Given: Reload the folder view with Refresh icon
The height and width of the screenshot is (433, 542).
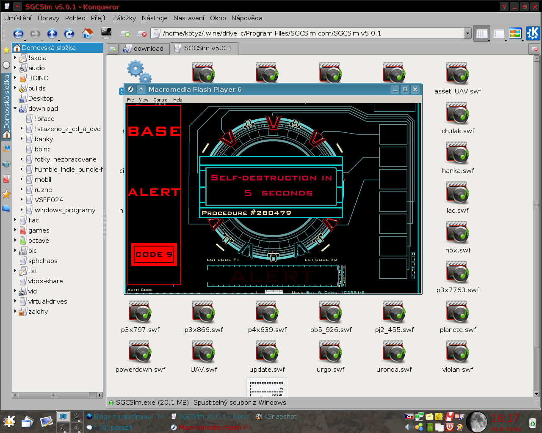Looking at the screenshot, I should (x=69, y=33).
